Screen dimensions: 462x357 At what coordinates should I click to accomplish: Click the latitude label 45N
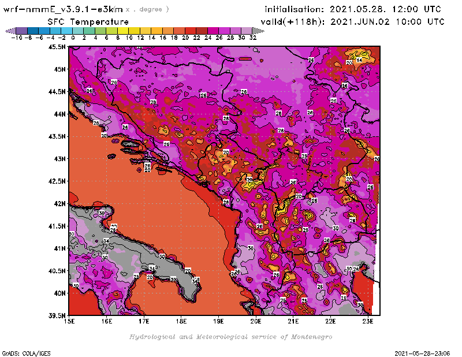(60, 69)
